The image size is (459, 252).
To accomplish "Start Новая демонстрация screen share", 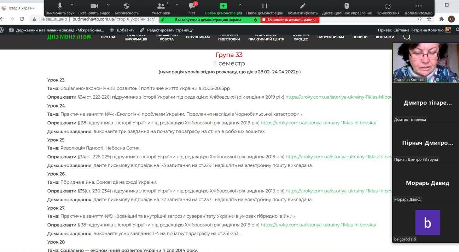I will click(223, 8).
